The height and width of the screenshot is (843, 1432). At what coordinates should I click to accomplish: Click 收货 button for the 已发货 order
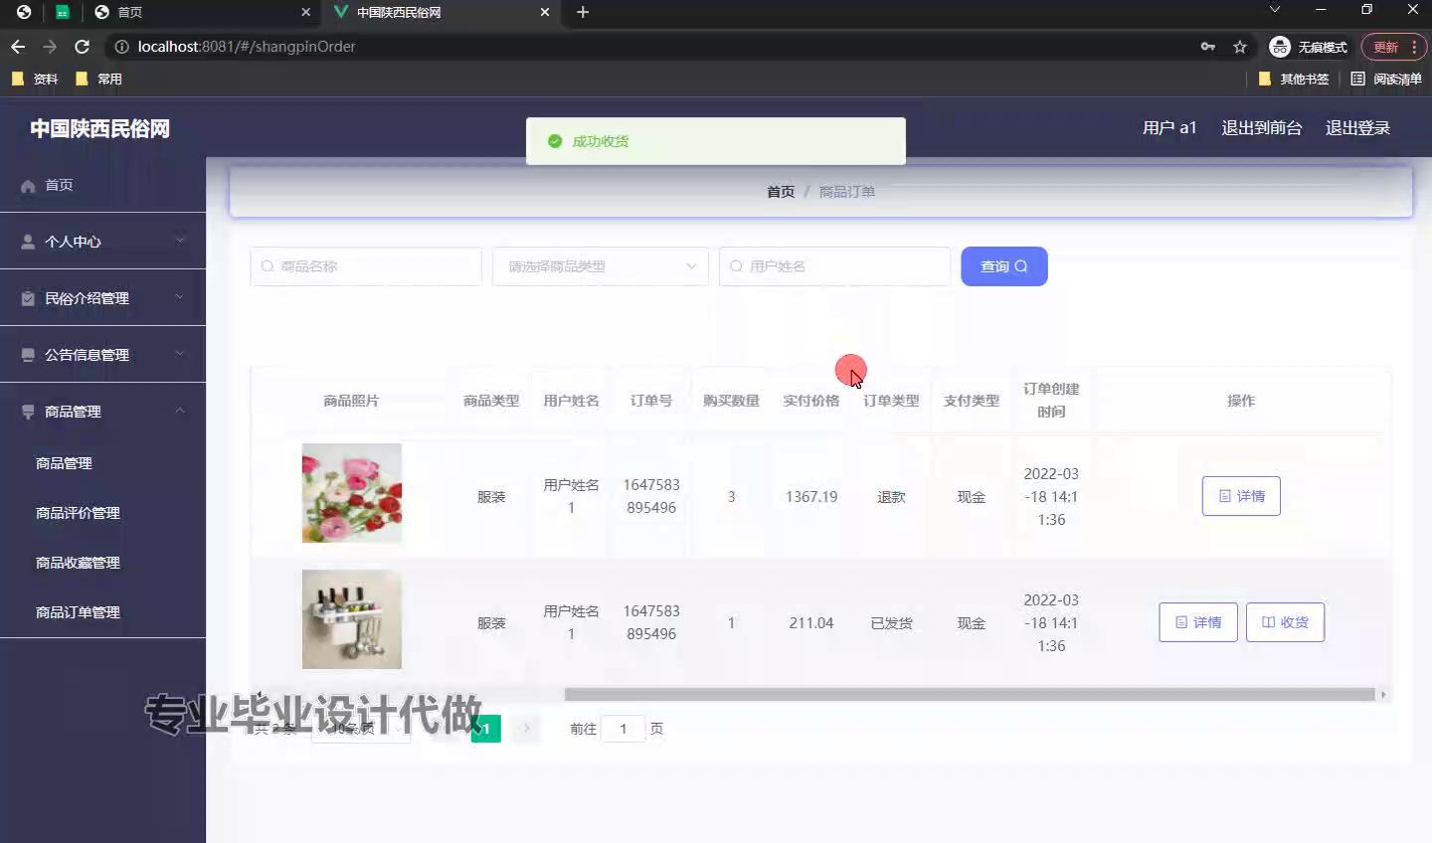point(1285,622)
